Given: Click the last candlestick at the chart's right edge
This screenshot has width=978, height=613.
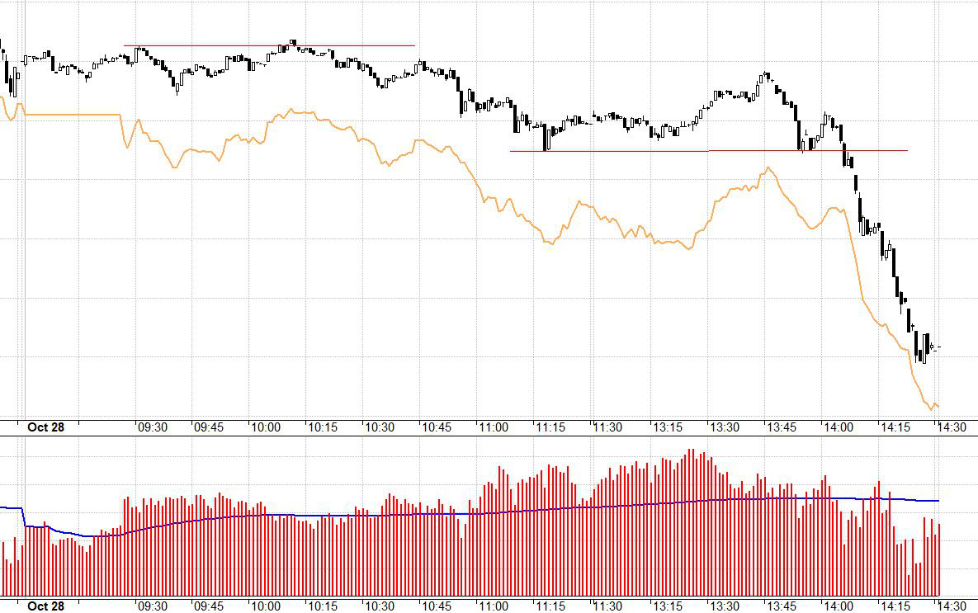Looking at the screenshot, I should pyautogui.click(x=938, y=347).
